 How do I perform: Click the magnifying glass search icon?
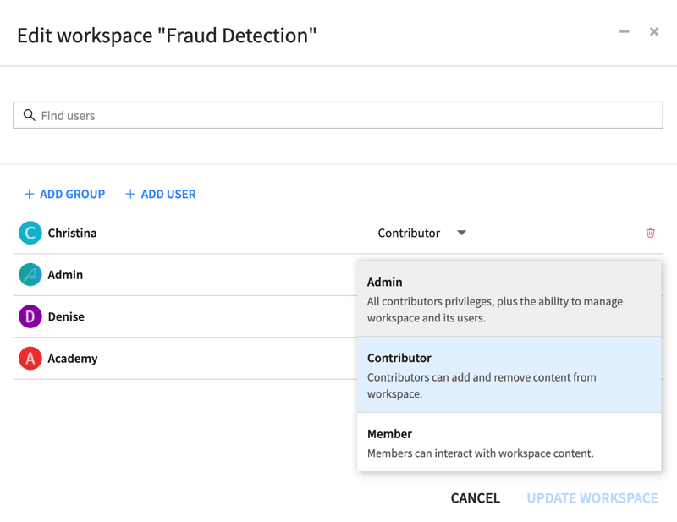coord(29,115)
